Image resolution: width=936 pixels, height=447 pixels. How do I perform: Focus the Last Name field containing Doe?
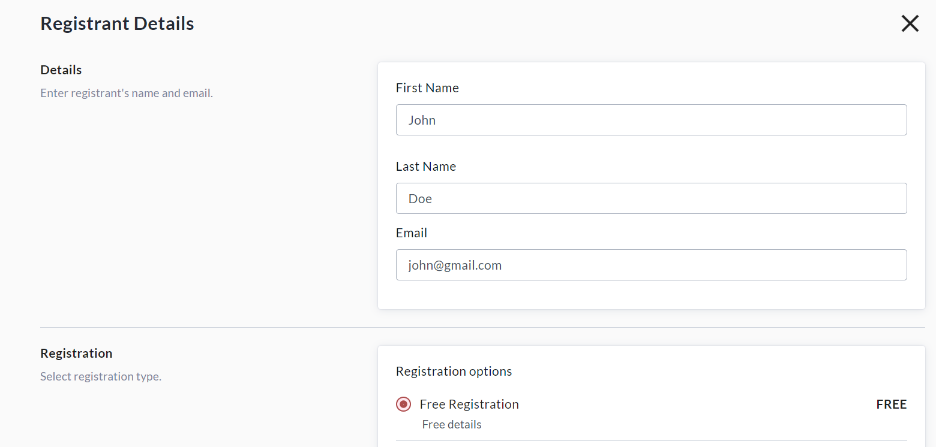click(x=651, y=198)
